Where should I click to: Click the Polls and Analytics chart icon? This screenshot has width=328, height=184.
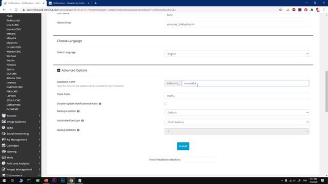pos(4,164)
